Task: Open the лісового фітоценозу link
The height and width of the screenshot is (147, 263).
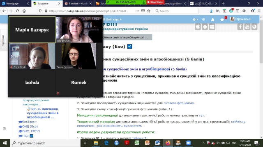Action: 179,103
